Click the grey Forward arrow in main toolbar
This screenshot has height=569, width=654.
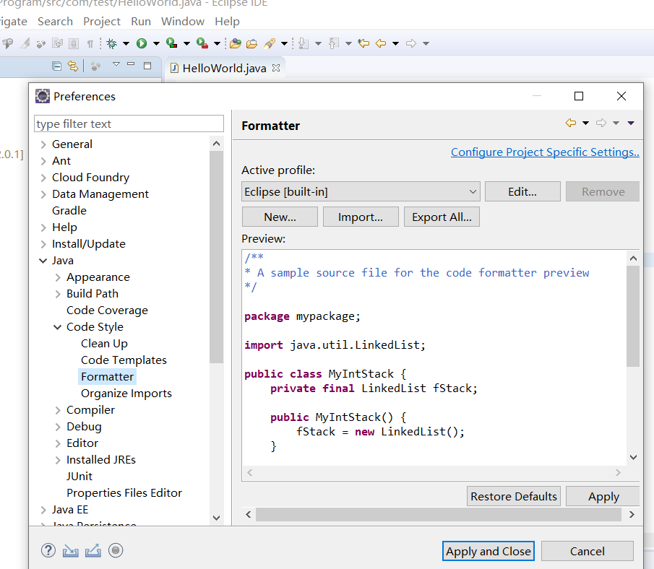click(x=411, y=43)
